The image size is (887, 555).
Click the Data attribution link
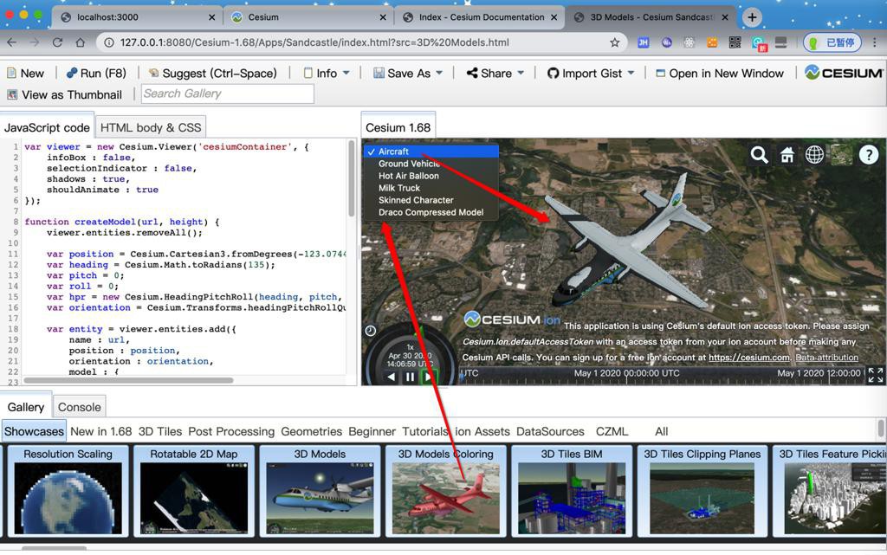pos(826,358)
